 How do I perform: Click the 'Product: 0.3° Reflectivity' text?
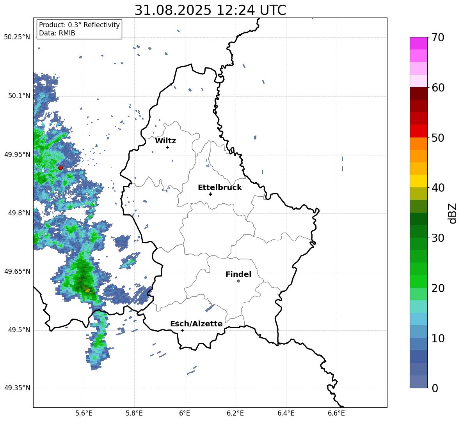click(79, 25)
